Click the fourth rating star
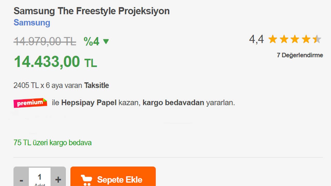Image resolution: width=331 pixels, height=186 pixels. tap(306, 40)
